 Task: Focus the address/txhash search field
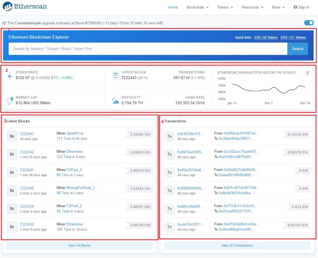coord(148,49)
